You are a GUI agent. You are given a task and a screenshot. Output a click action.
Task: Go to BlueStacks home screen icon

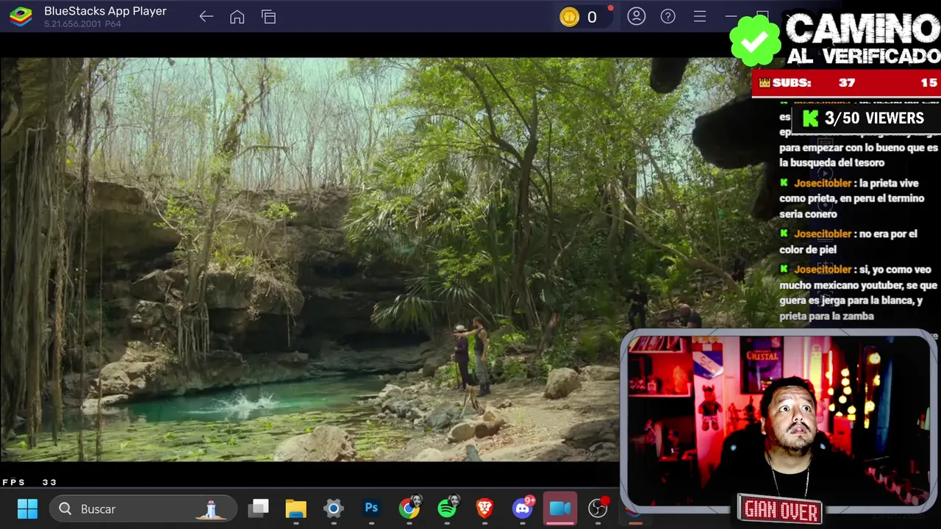pos(237,17)
